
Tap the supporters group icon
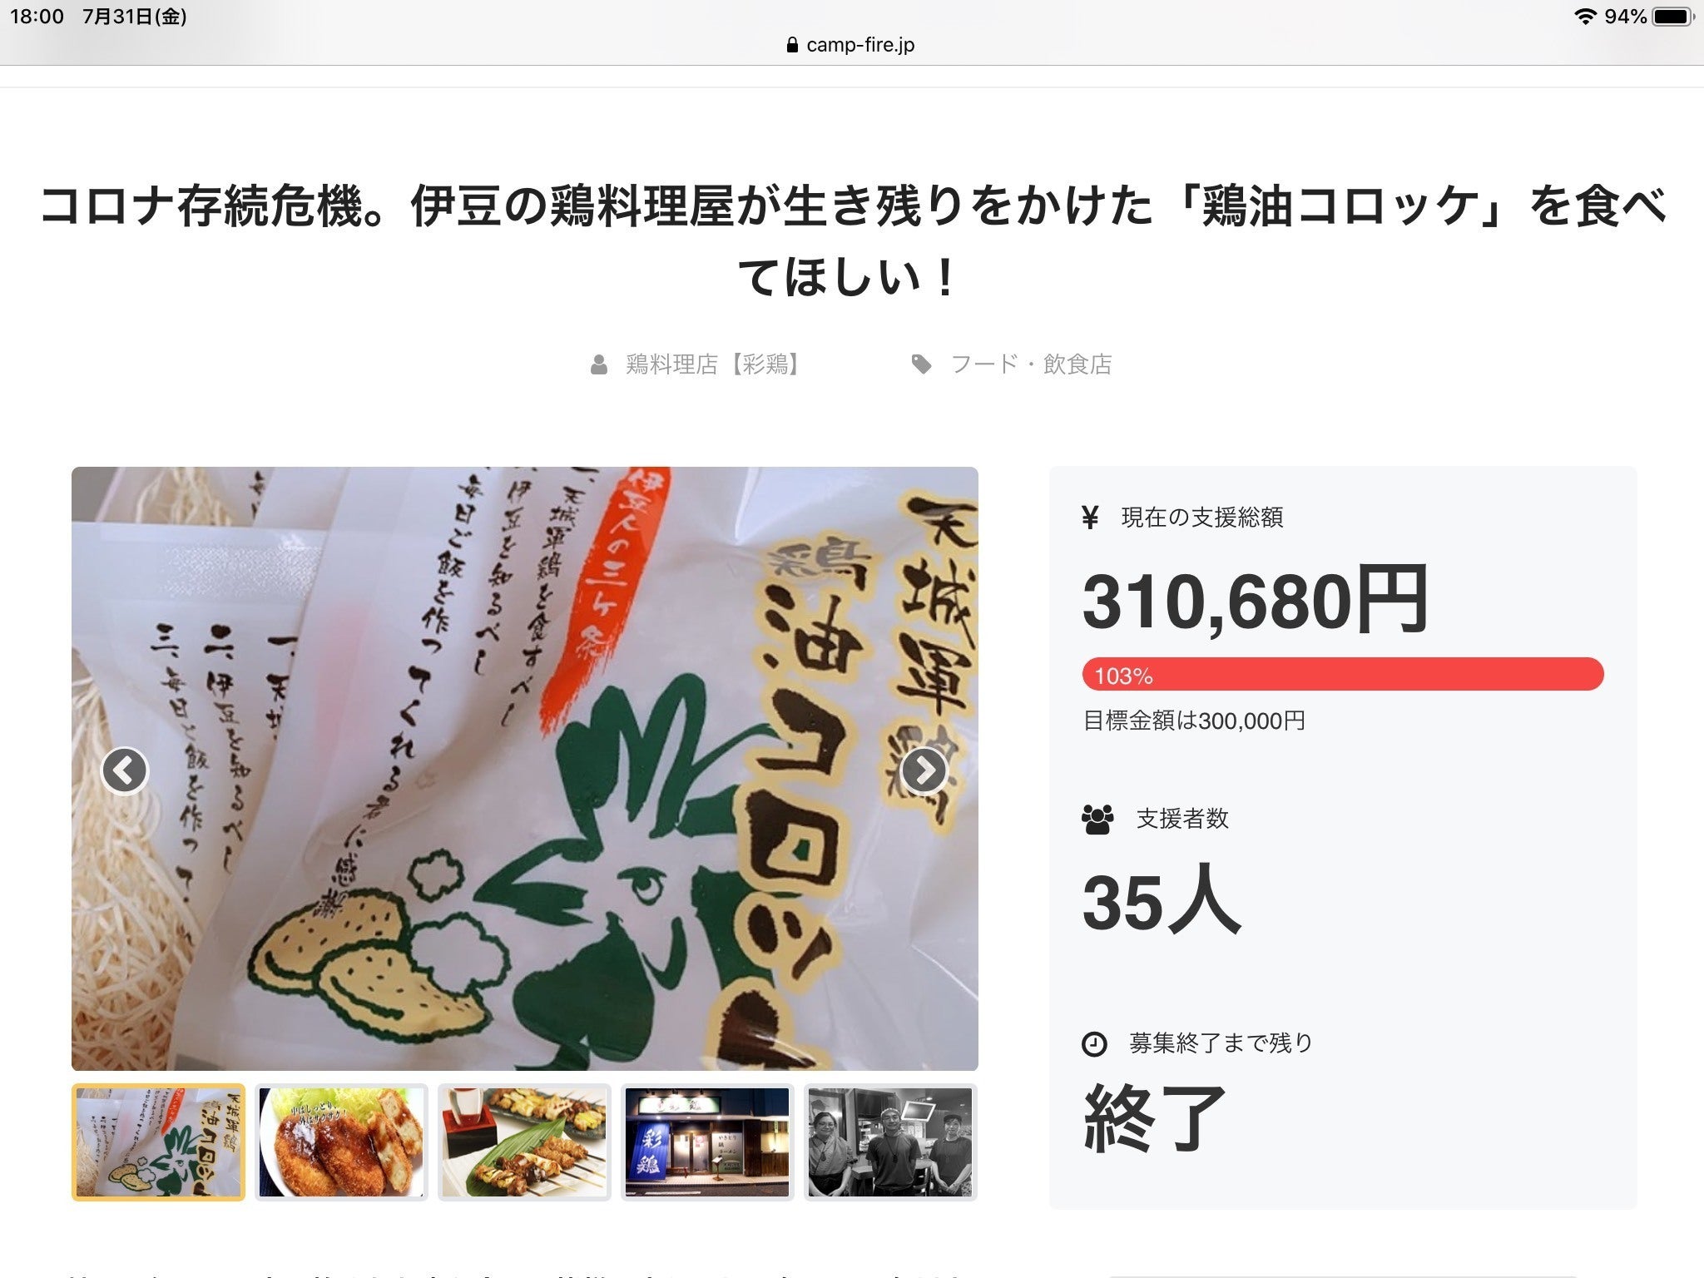[x=1097, y=820]
